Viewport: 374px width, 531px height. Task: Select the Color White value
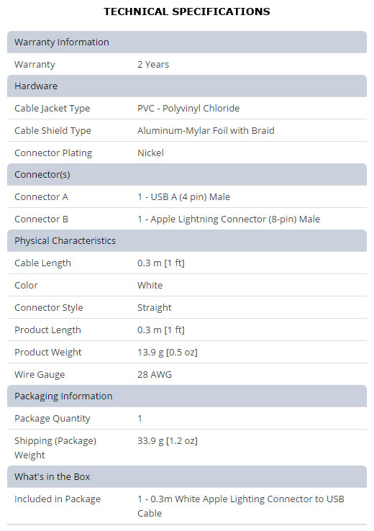pos(150,285)
